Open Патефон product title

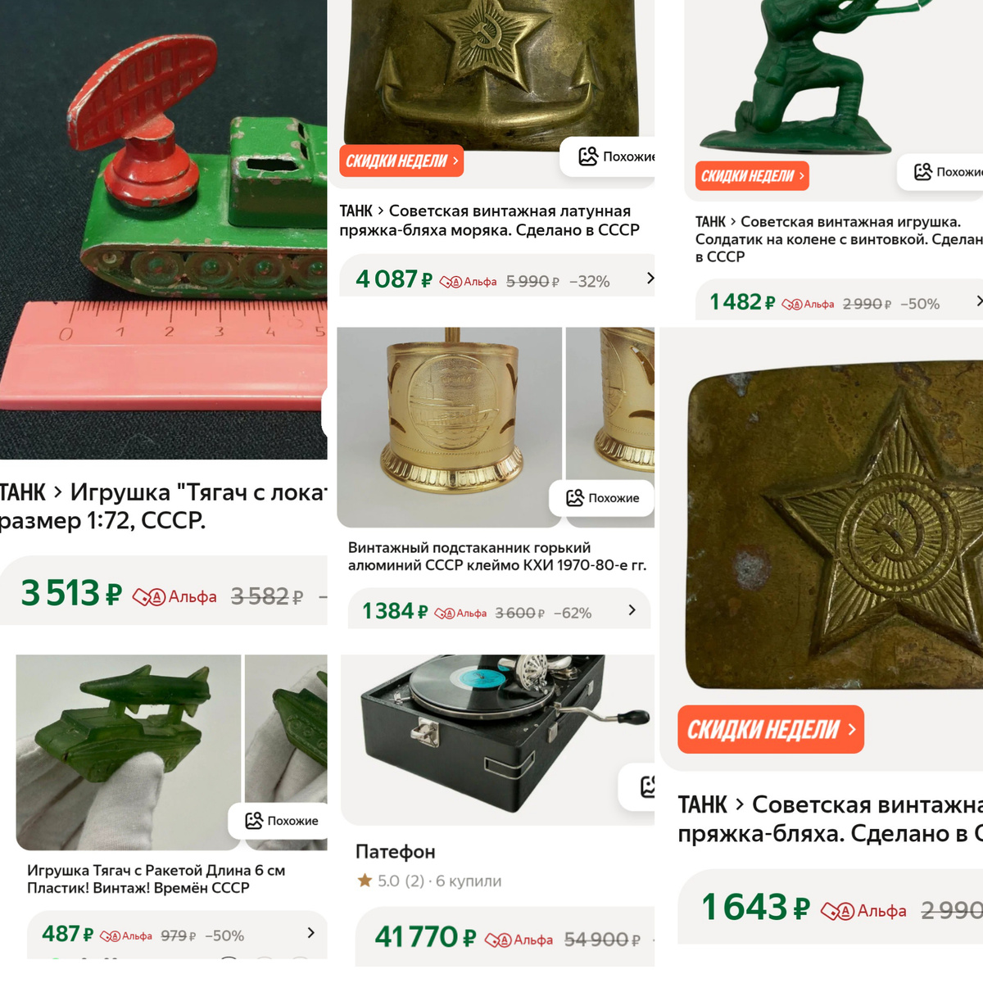(x=396, y=852)
